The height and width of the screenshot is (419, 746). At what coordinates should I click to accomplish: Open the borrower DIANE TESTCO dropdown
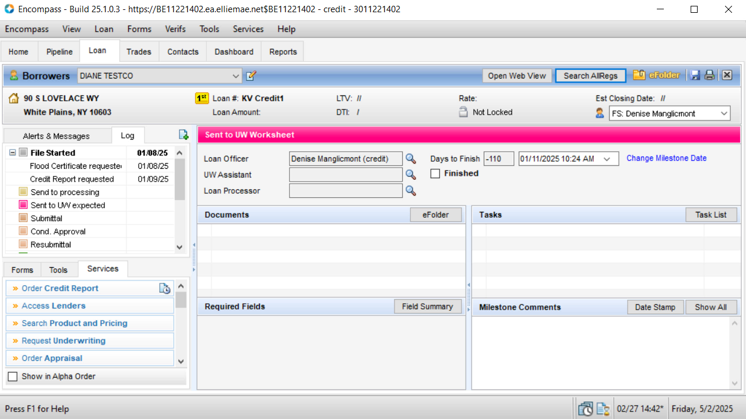(x=235, y=76)
